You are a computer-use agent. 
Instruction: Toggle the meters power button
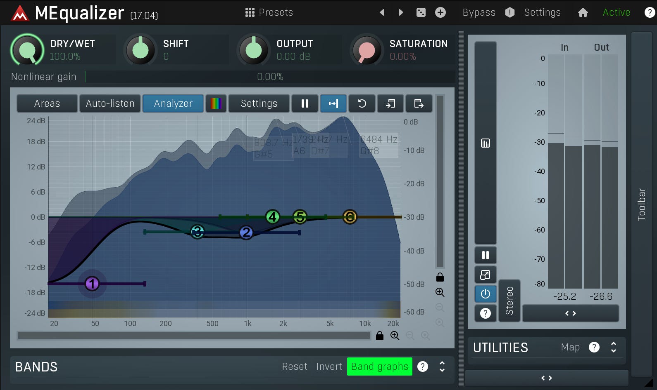(486, 294)
